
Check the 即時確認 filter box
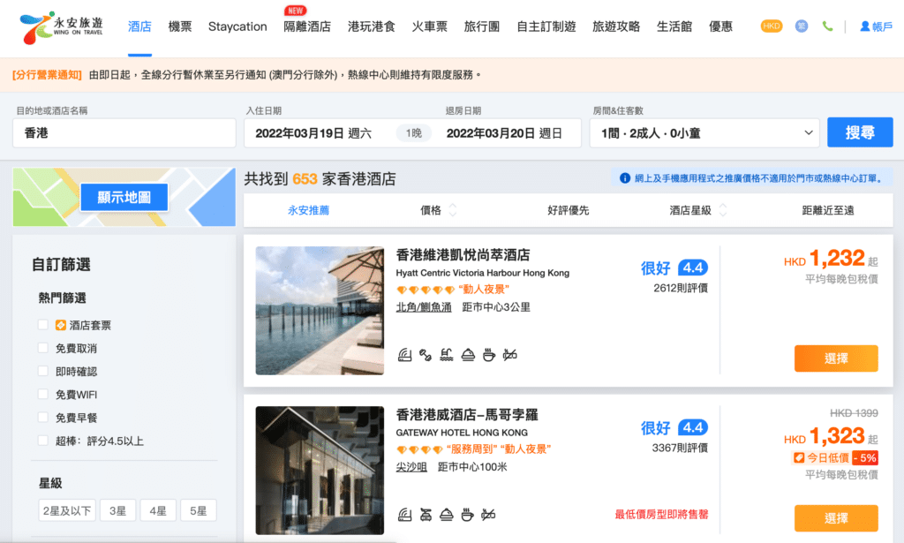click(x=42, y=371)
